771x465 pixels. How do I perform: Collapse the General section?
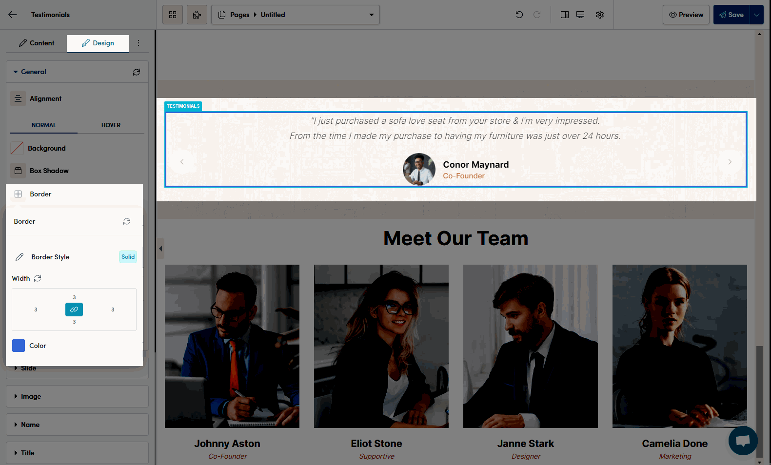(x=78, y=72)
